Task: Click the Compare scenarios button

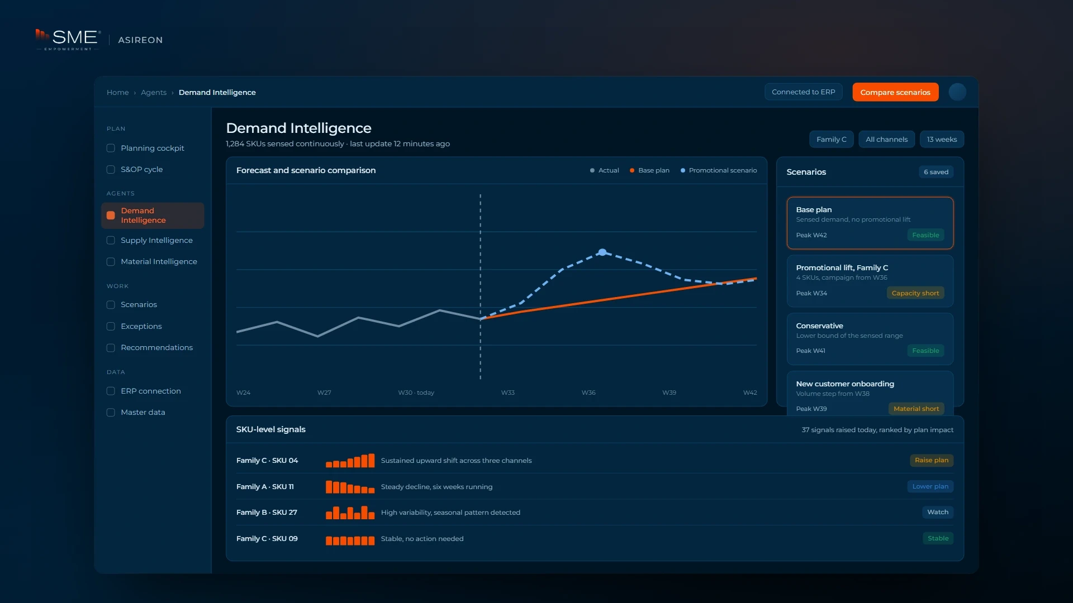Action: click(x=895, y=92)
